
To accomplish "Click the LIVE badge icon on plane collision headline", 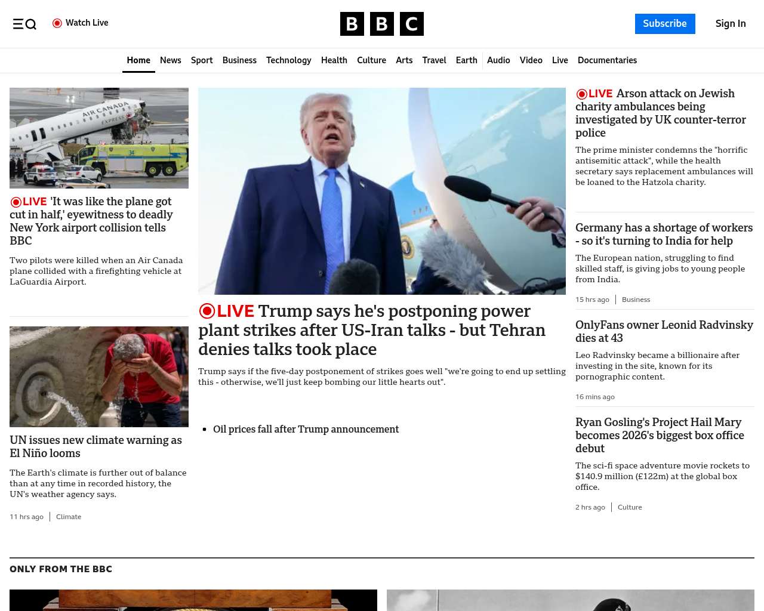I will click(28, 202).
